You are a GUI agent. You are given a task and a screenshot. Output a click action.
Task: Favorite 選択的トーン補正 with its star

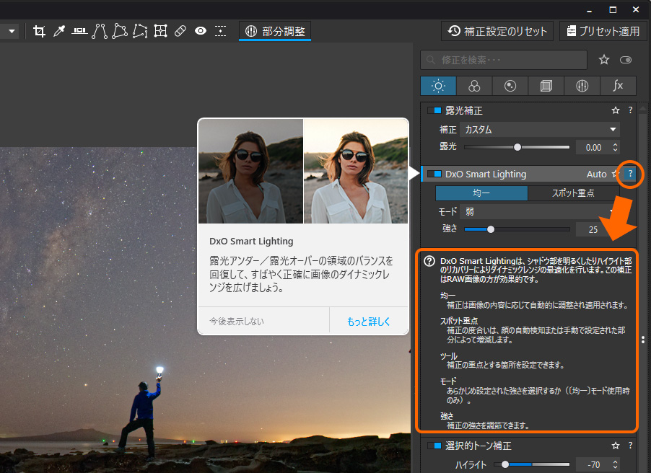(x=616, y=446)
